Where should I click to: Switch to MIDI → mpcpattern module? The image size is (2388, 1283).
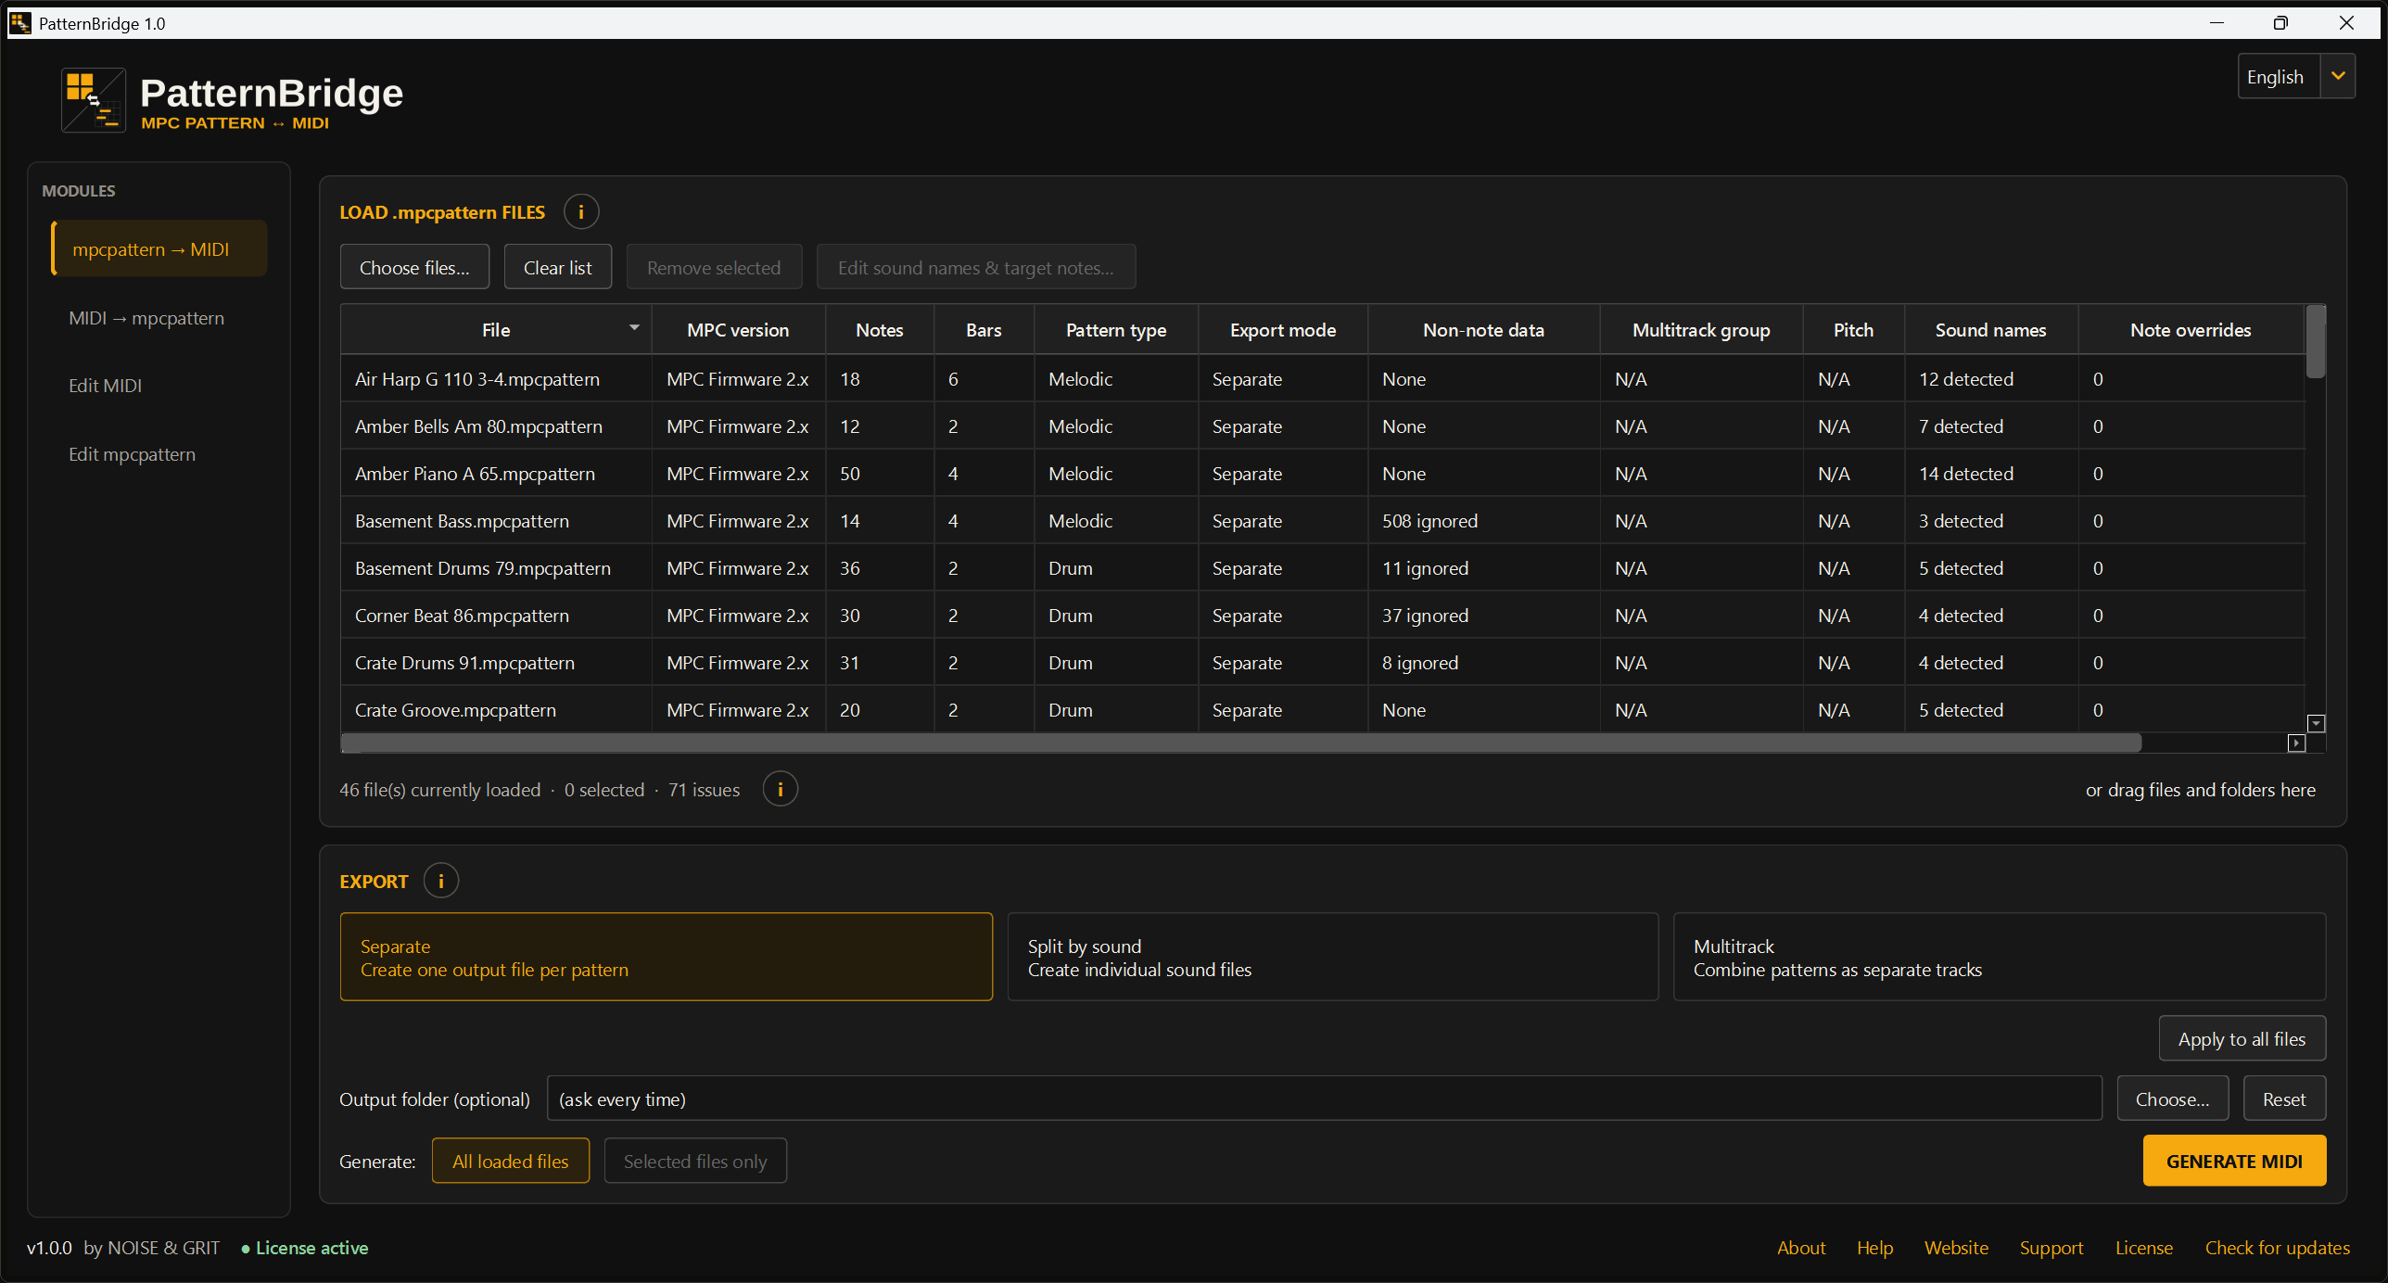pyautogui.click(x=146, y=318)
